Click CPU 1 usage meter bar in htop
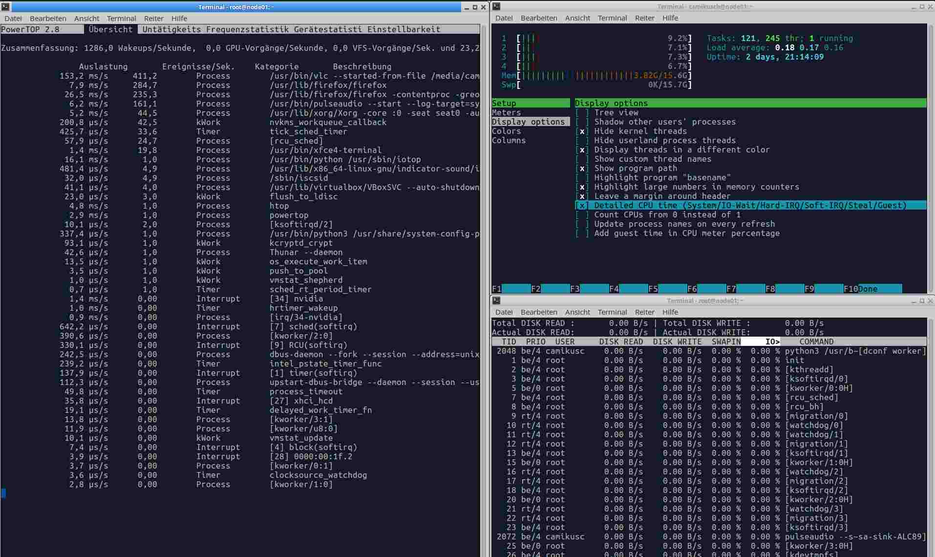The width and height of the screenshot is (935, 557). [604, 38]
